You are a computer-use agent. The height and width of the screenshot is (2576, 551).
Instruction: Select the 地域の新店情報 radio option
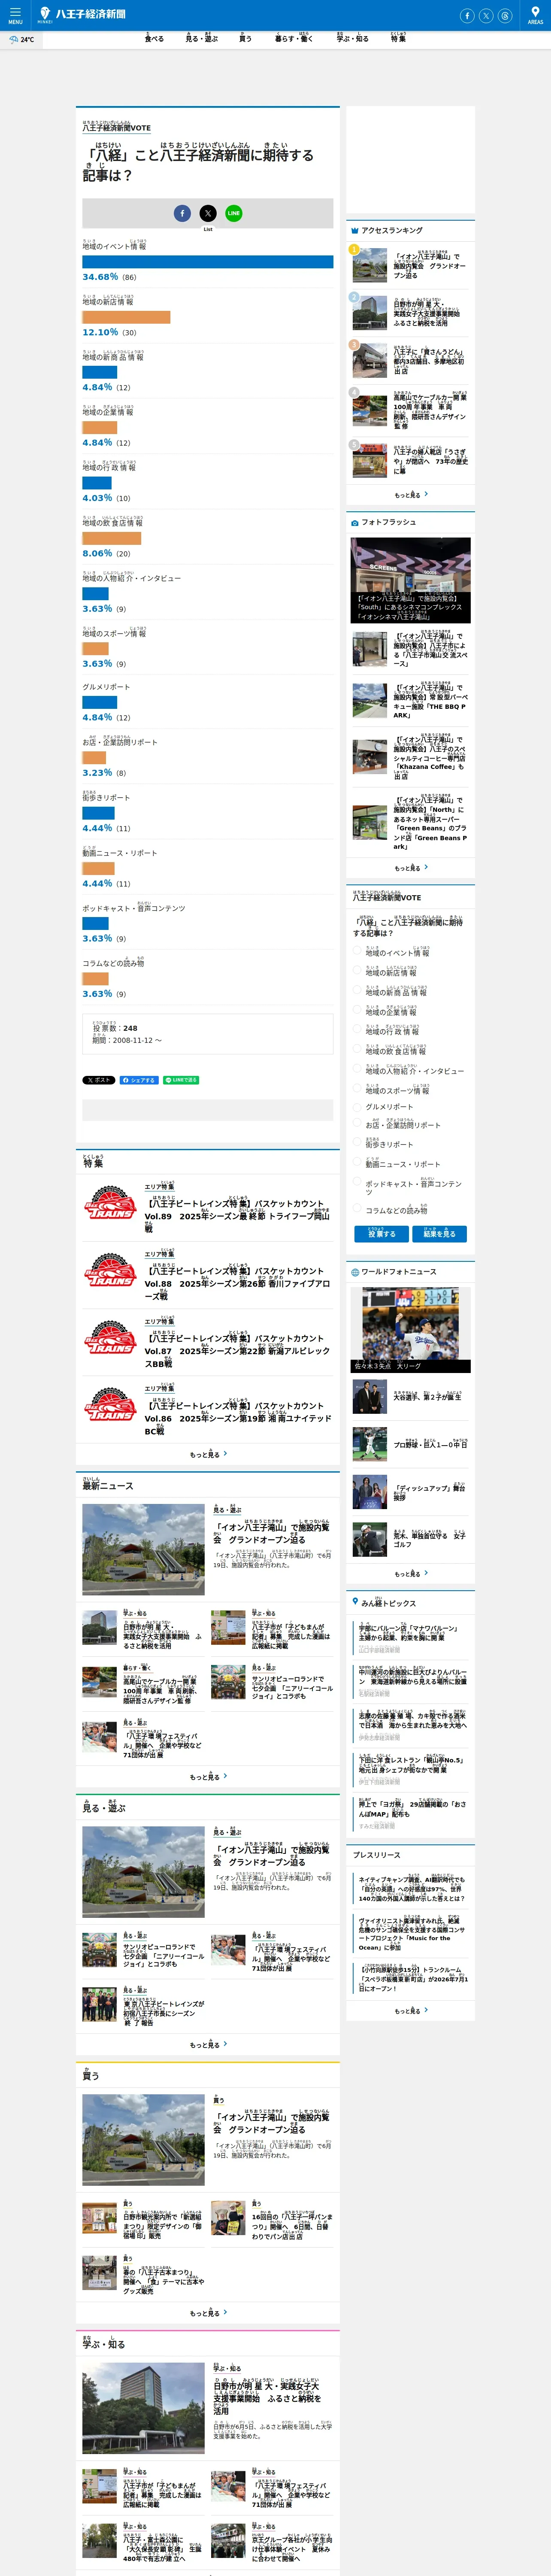coord(357,970)
